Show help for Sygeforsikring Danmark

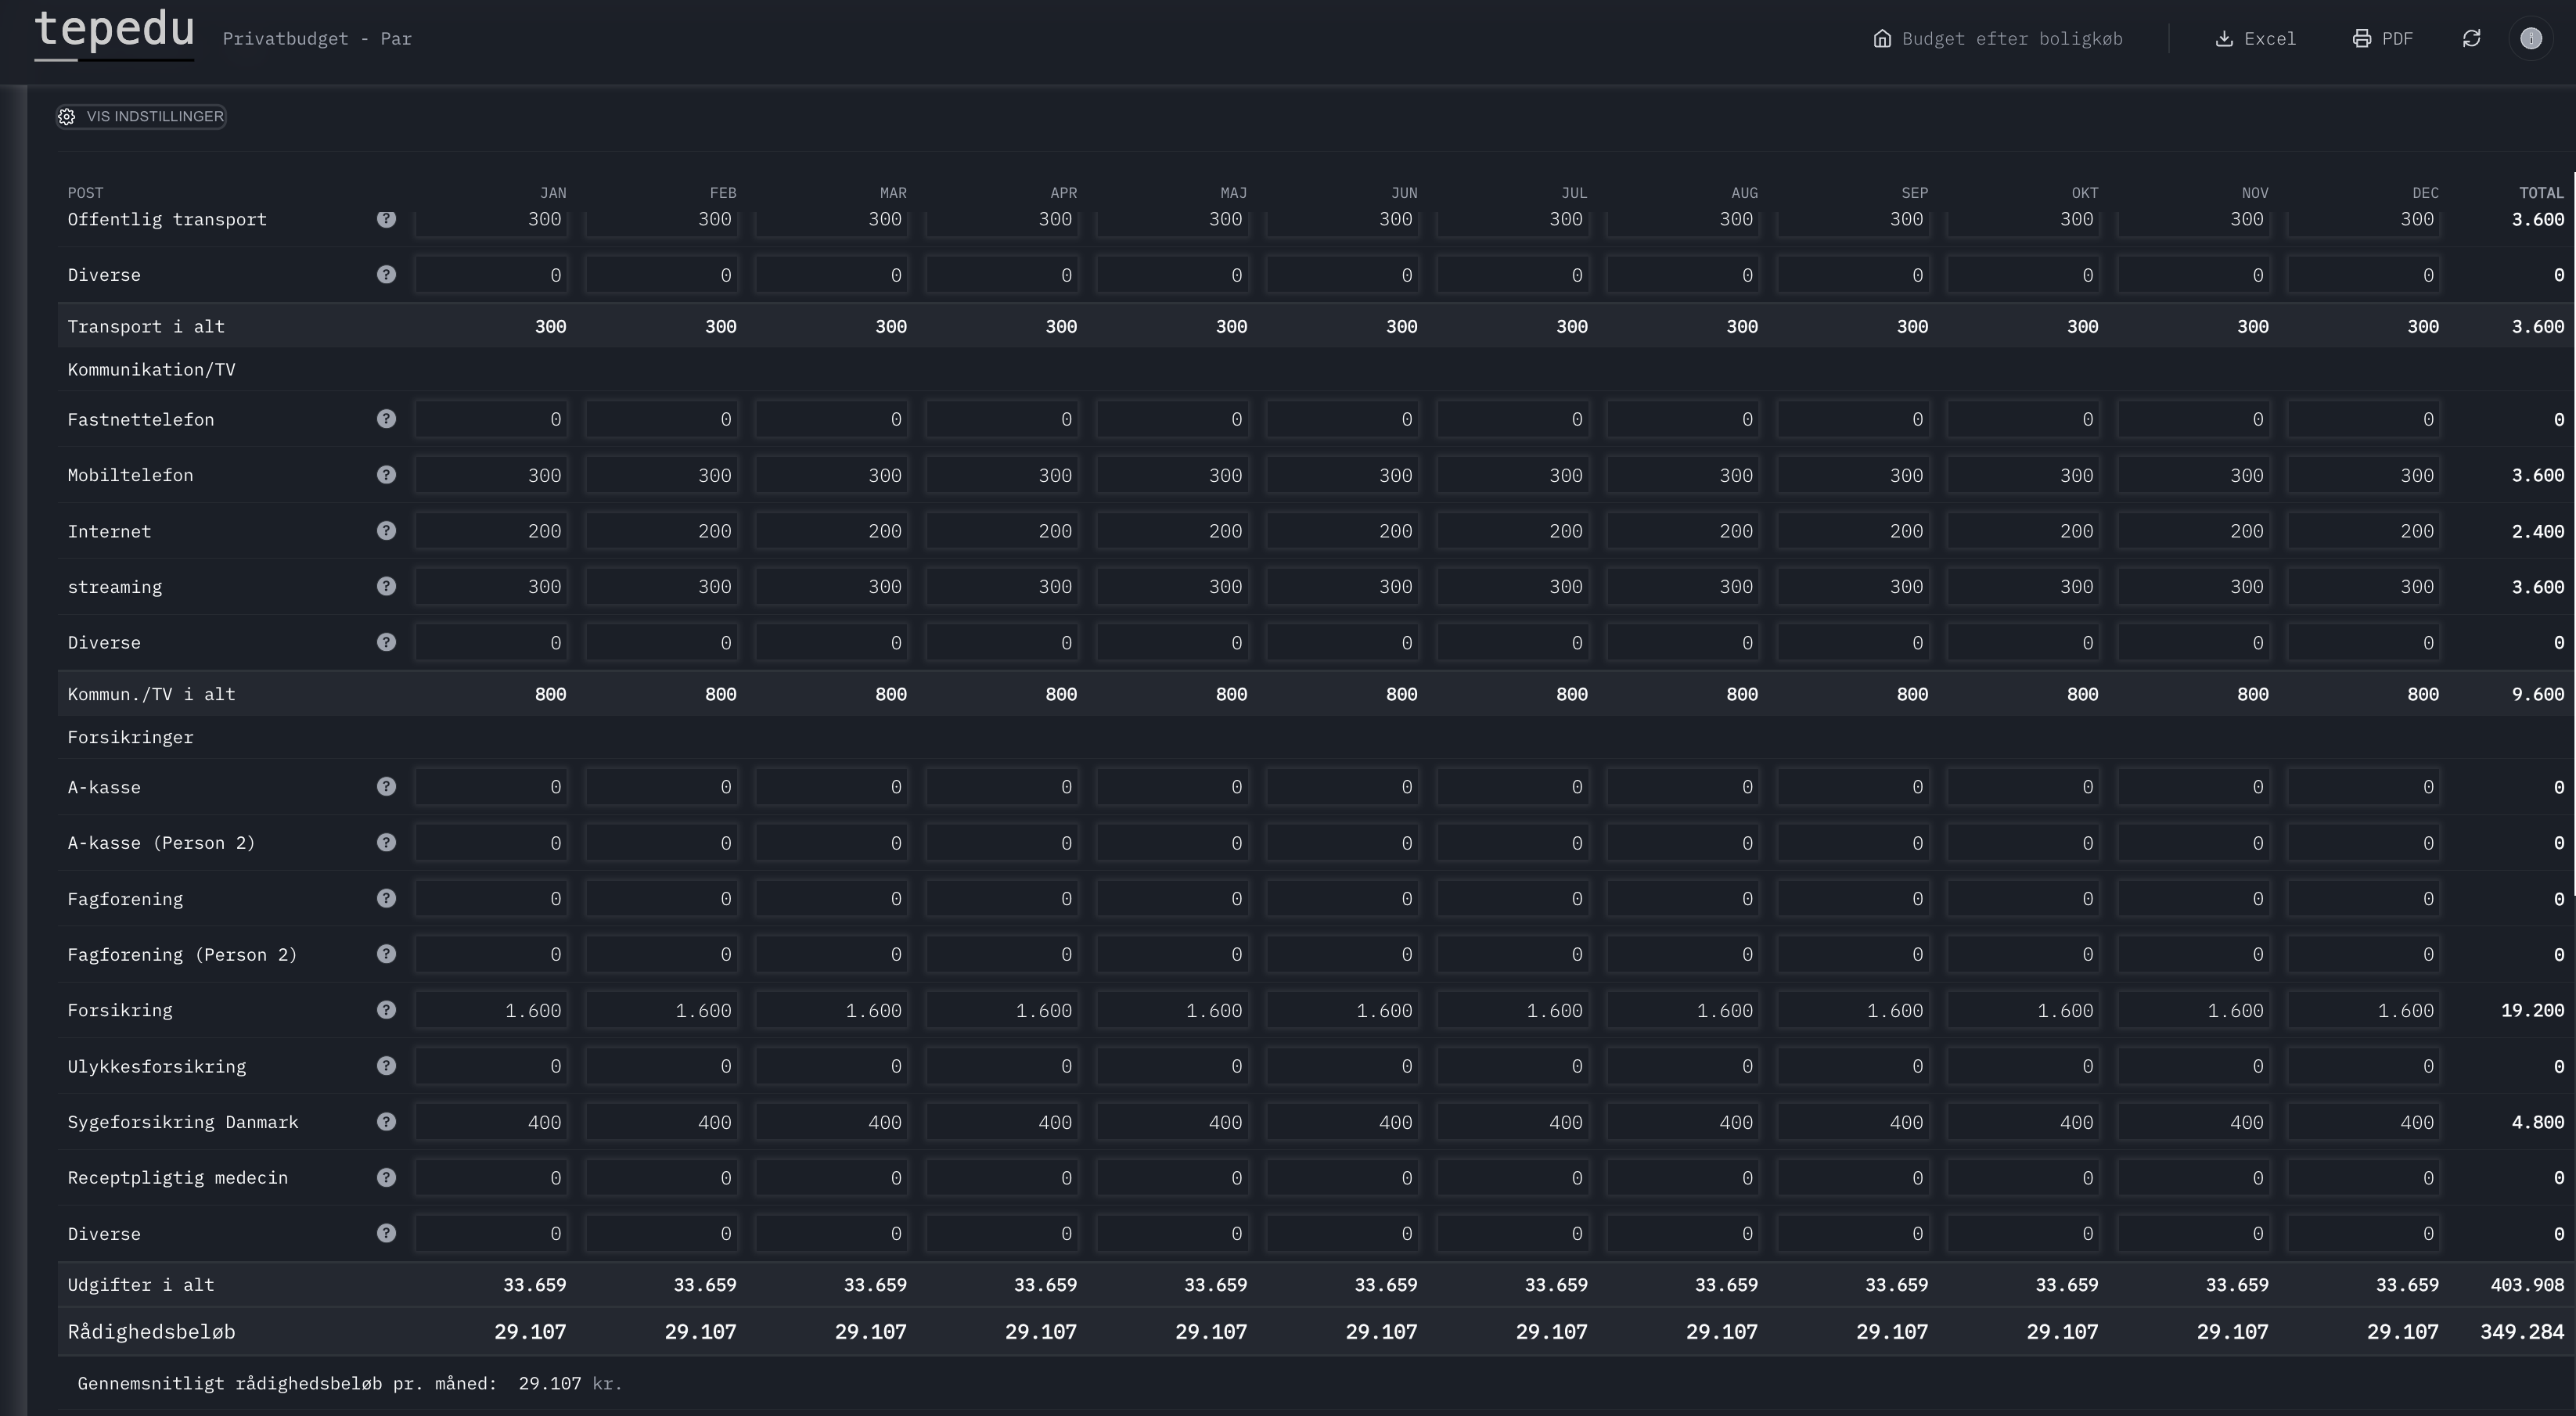pyautogui.click(x=386, y=1122)
